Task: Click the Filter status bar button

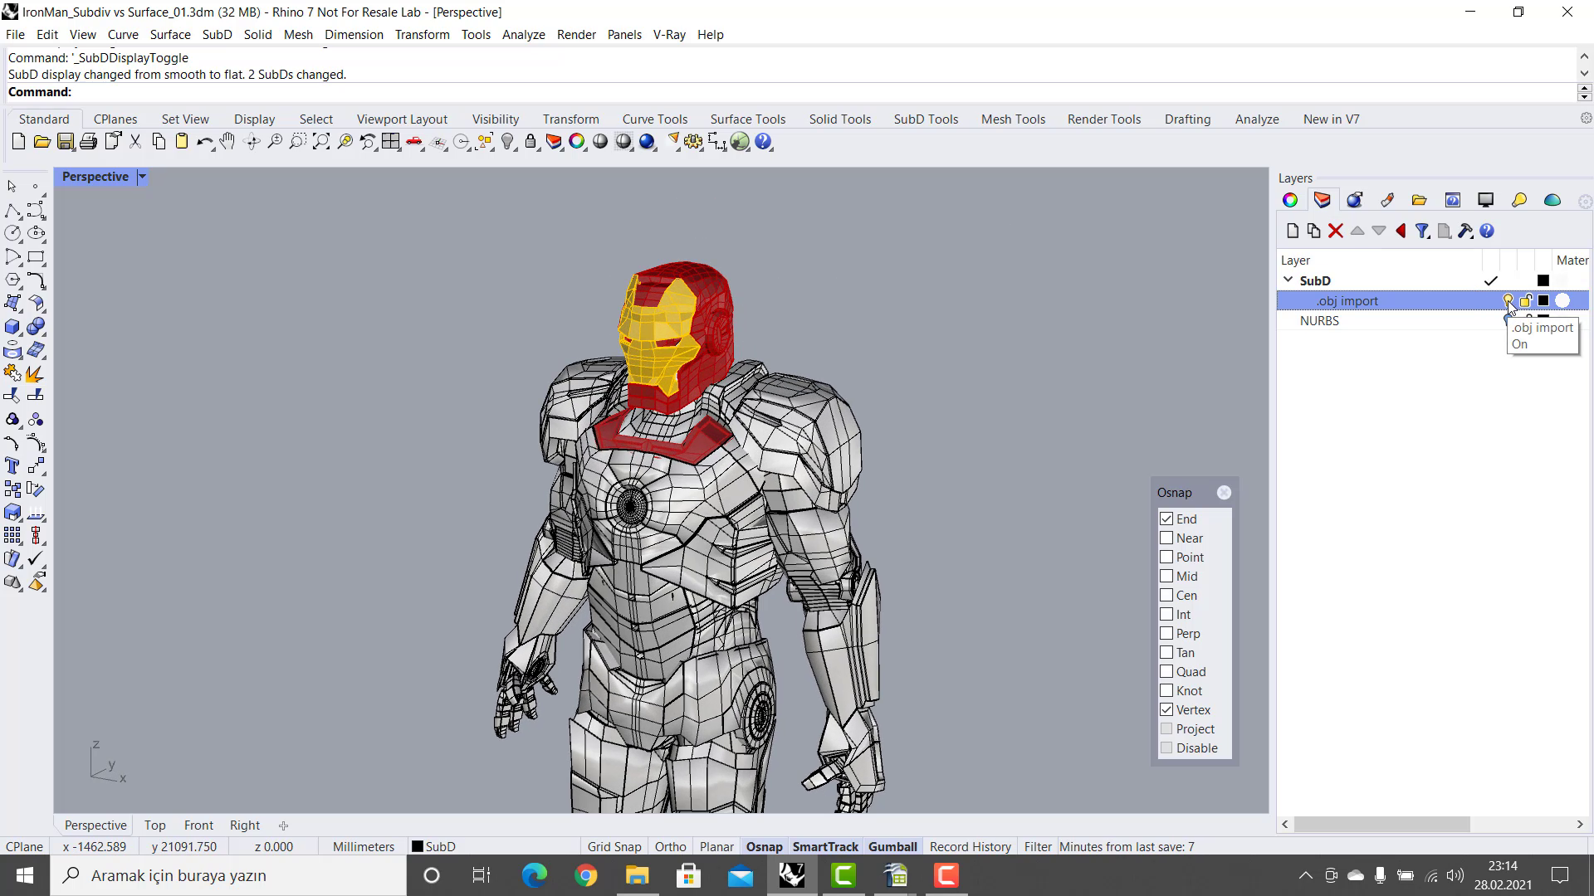Action: 1038,847
